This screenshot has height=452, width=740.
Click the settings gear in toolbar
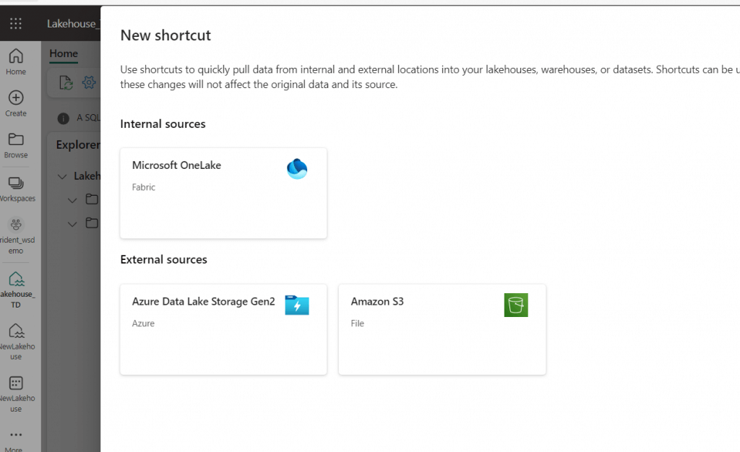coord(89,82)
